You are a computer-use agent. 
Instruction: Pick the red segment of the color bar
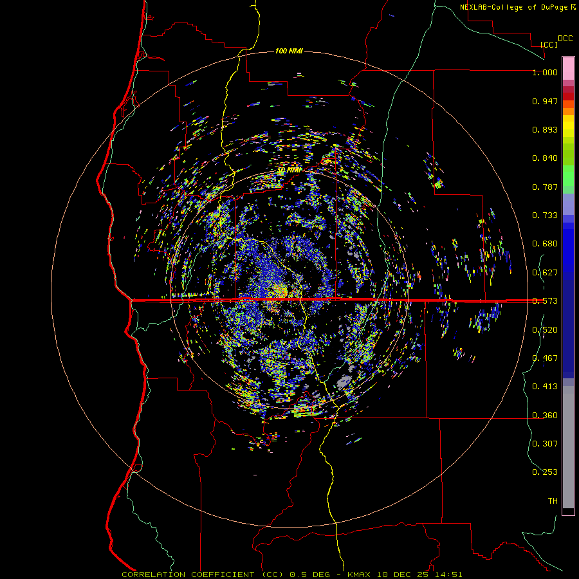pyautogui.click(x=568, y=96)
